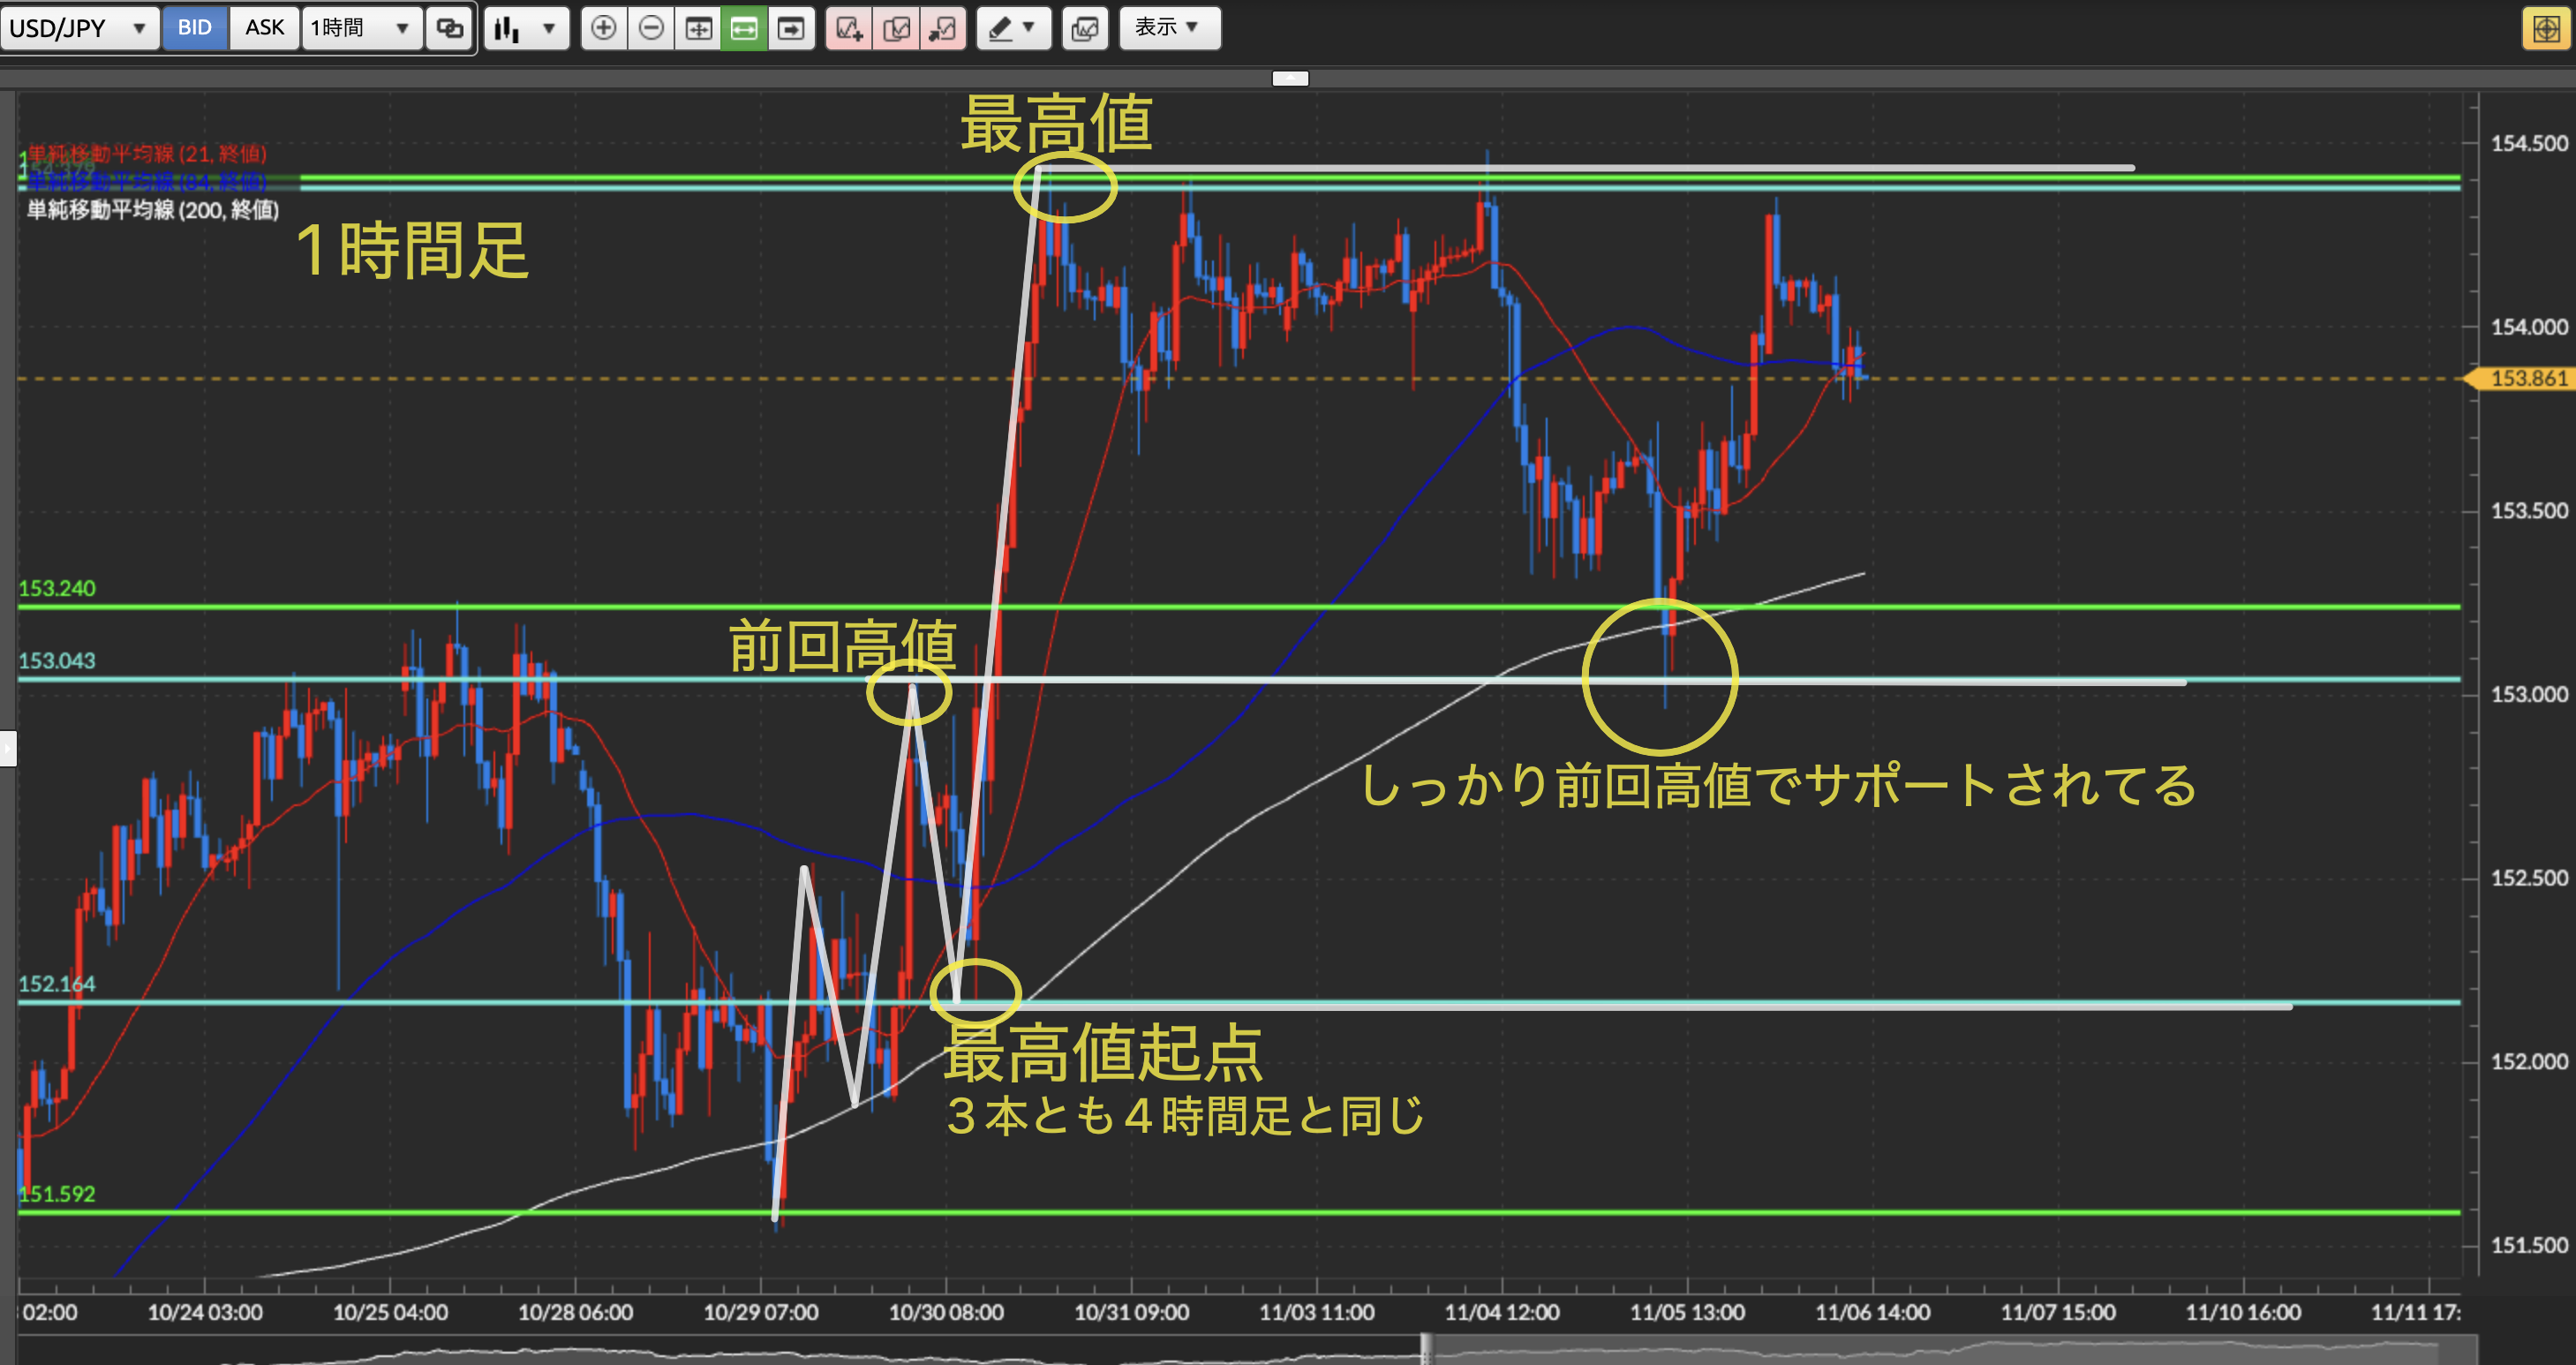The image size is (2576, 1365).
Task: Click the add indicator chart icon
Action: 849,28
